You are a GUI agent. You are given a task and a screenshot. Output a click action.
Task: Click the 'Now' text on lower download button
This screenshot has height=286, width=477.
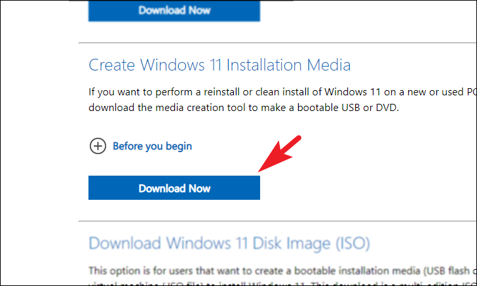200,189
